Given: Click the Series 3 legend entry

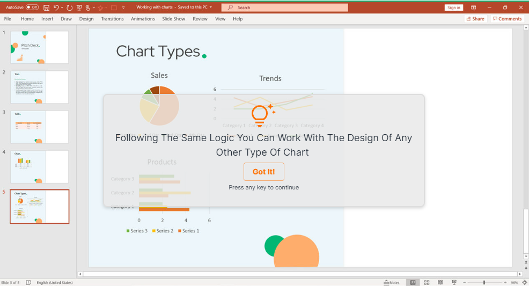Looking at the screenshot, I should click(137, 231).
